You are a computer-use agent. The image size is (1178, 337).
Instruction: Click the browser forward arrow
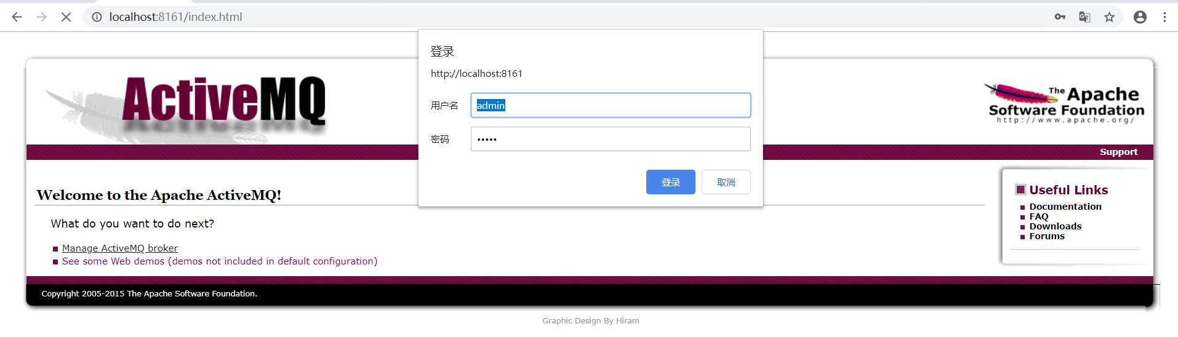pos(41,17)
